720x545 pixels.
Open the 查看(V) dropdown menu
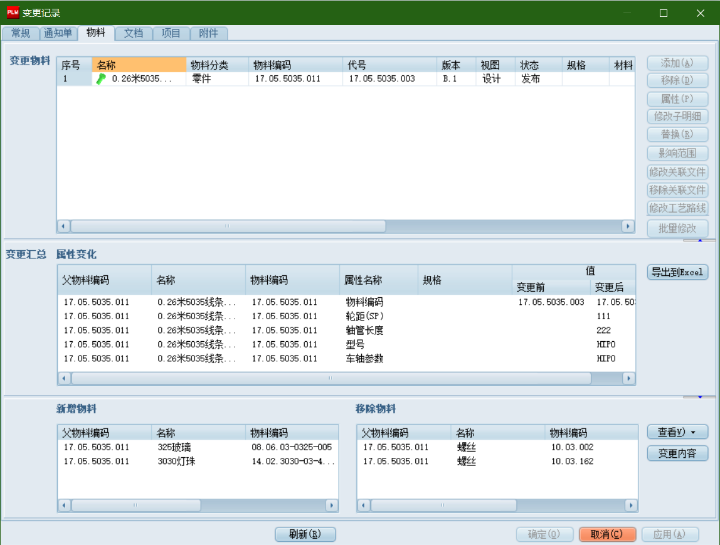[677, 432]
